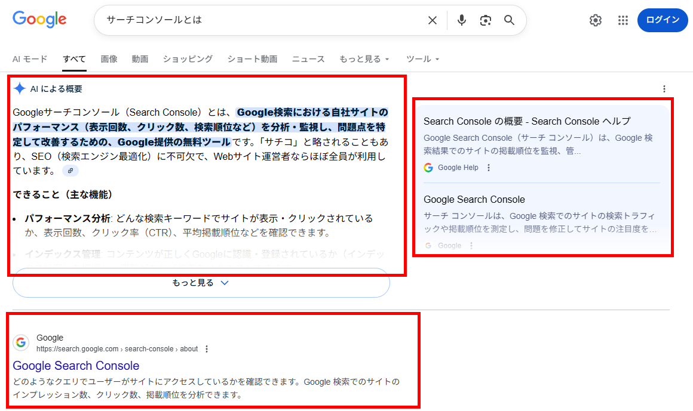Viewport: 693px width, 411px height.
Task: Activate voice search with the microphone icon
Action: (x=461, y=20)
